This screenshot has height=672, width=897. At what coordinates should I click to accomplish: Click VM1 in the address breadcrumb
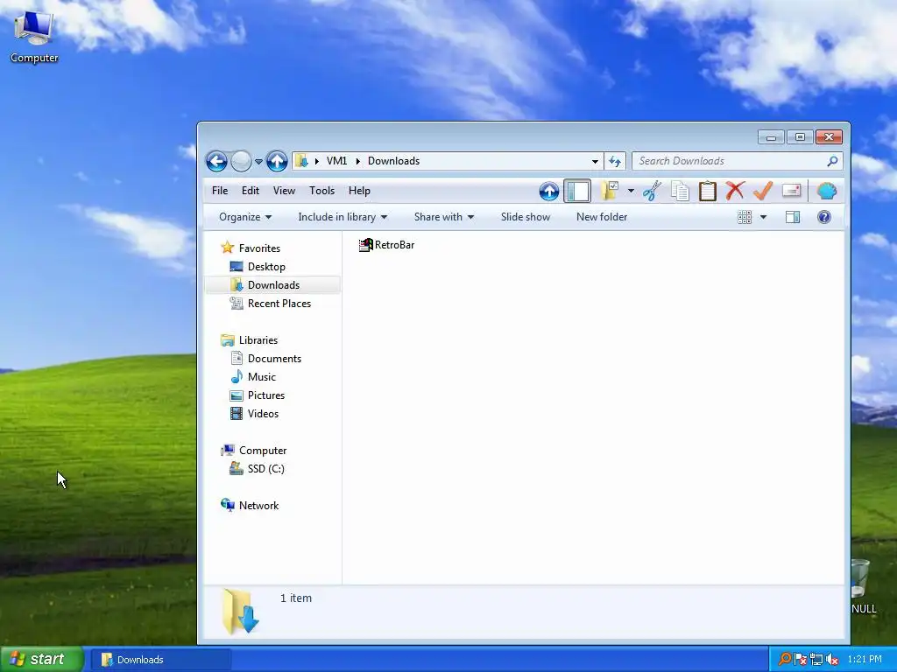pyautogui.click(x=337, y=161)
